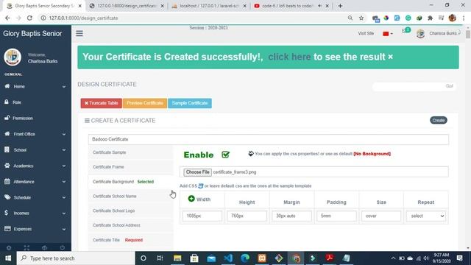Click the Permission unlock icon
Viewport: 471px width, 265px height.
click(7, 118)
